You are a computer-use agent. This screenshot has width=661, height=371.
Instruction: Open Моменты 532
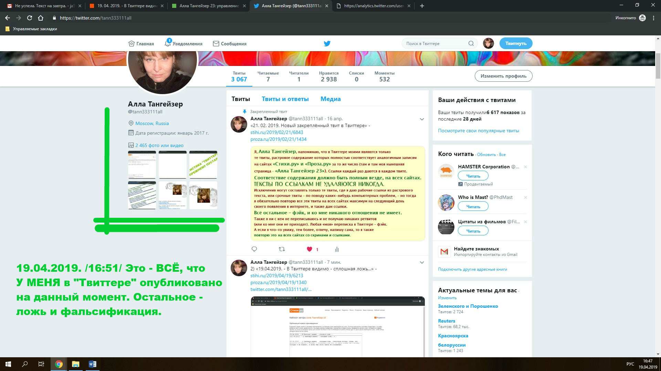coord(384,76)
